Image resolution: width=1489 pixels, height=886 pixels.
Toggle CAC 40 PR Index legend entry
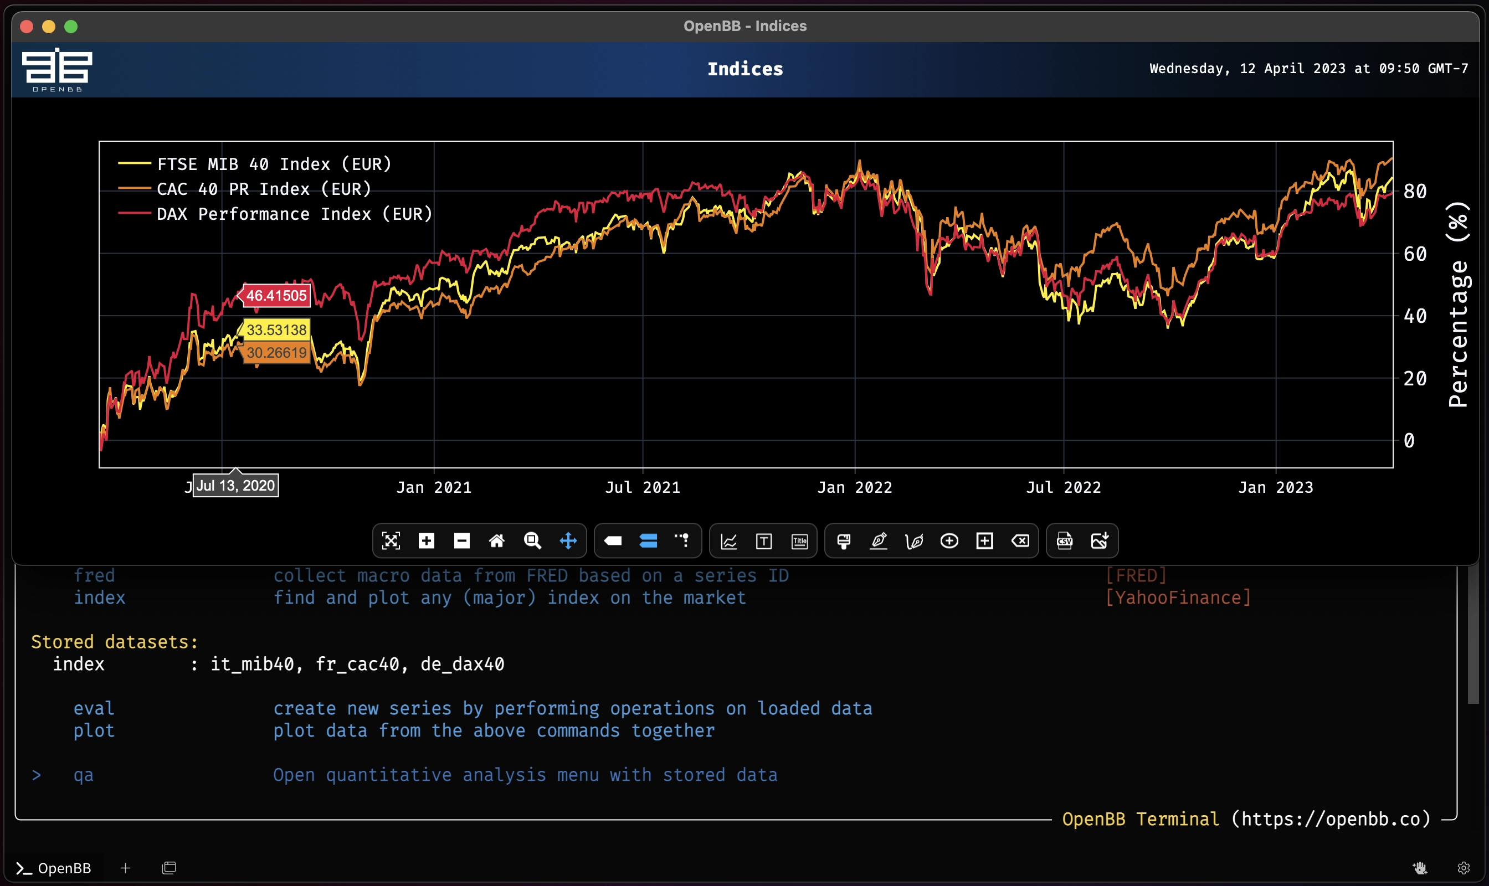pos(245,189)
